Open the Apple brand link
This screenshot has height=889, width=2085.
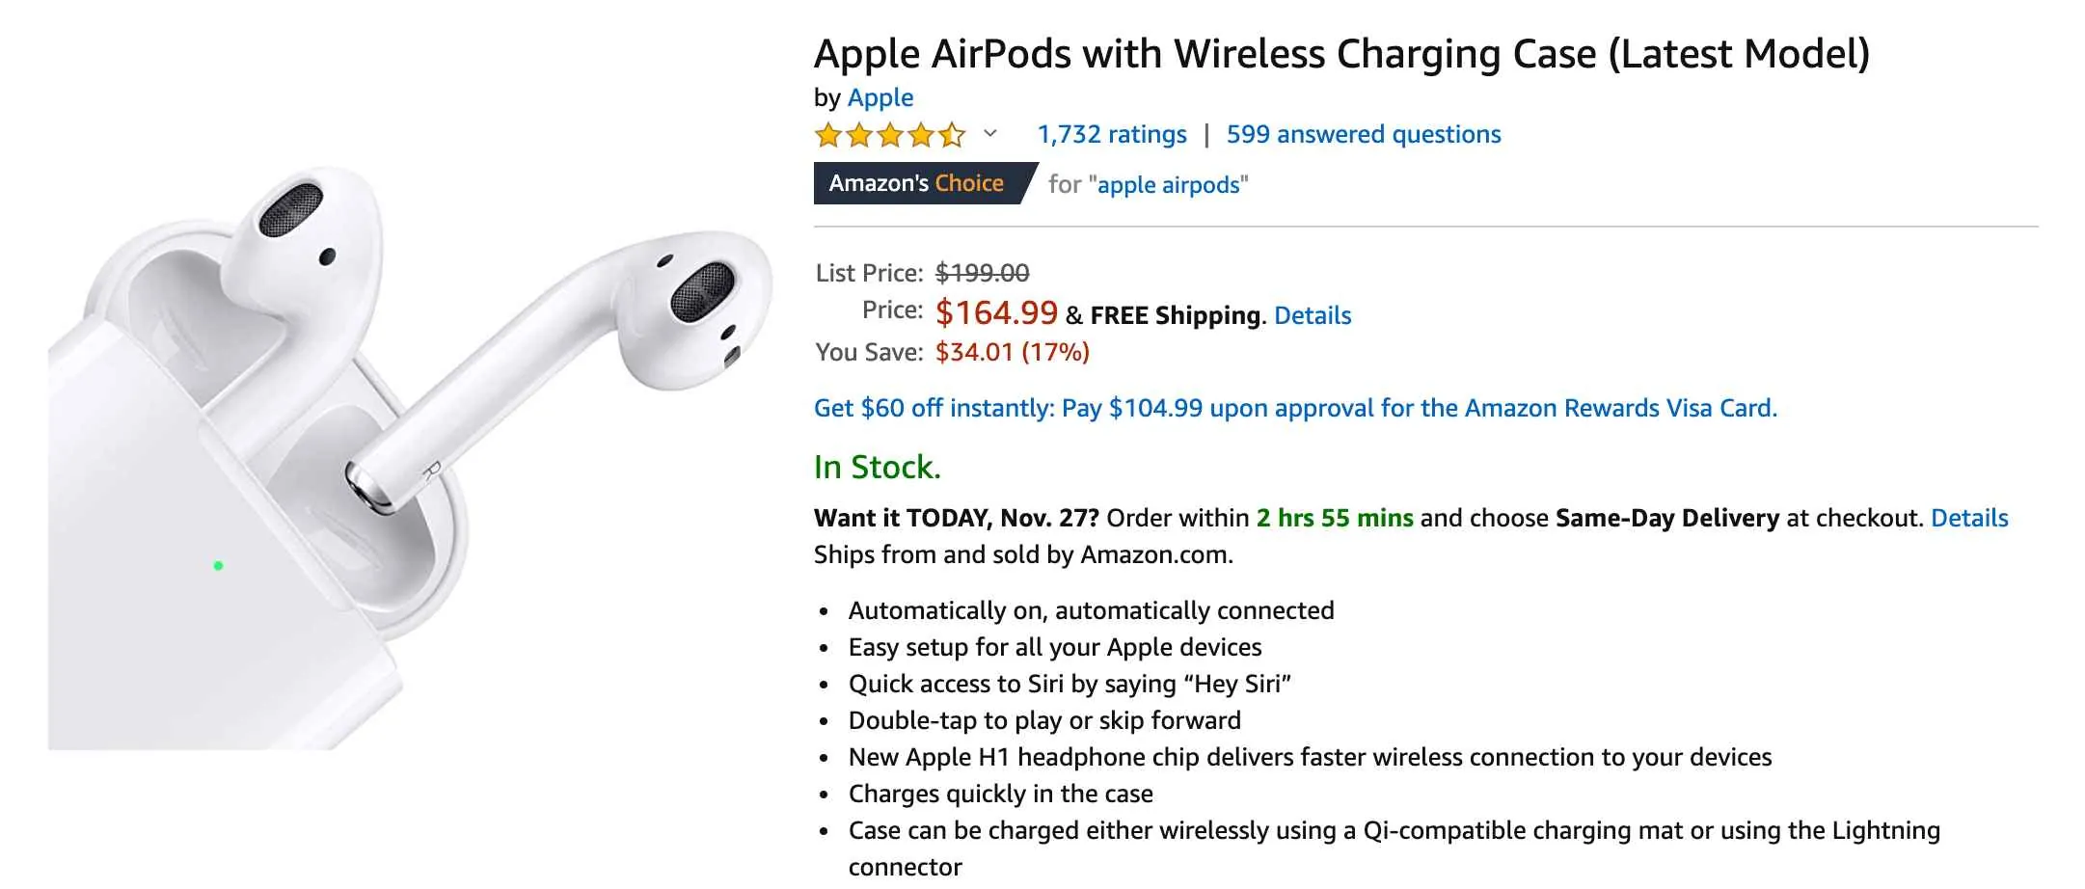[880, 97]
